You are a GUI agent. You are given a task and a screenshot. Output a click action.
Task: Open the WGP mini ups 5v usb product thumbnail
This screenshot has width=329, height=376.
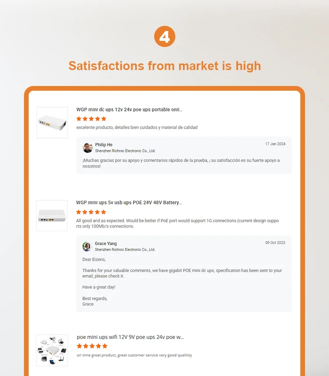point(52,216)
